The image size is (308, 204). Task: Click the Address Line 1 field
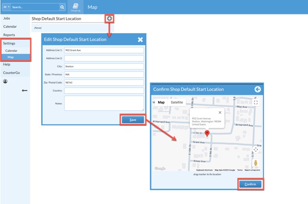tap(104, 50)
